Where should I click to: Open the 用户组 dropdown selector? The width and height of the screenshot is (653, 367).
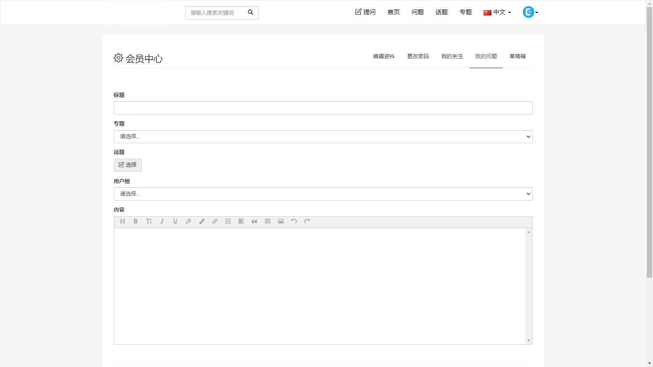[x=323, y=194]
